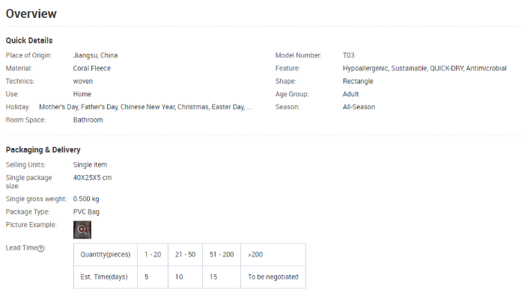Click the Selling Units label
The height and width of the screenshot is (296, 521).
[25, 165]
